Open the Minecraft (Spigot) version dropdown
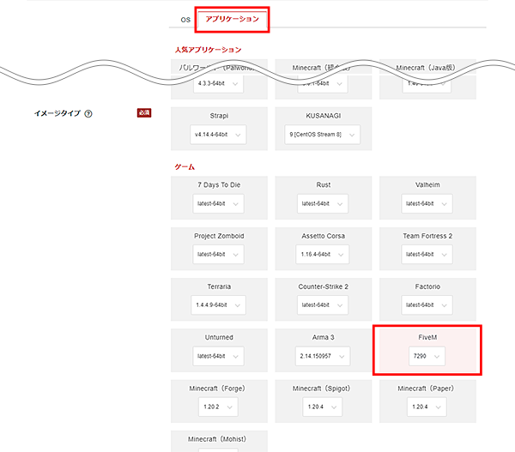 [323, 407]
